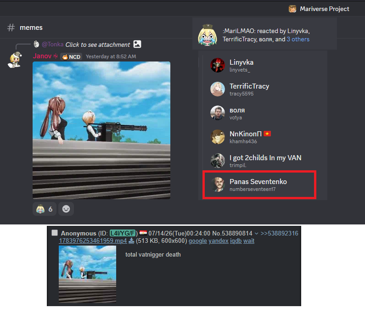
Task: Follow the >>538892316 reply backlink
Action: 279,233
